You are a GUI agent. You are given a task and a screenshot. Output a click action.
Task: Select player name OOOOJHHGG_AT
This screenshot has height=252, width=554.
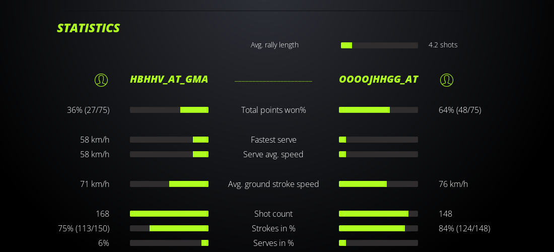379,79
